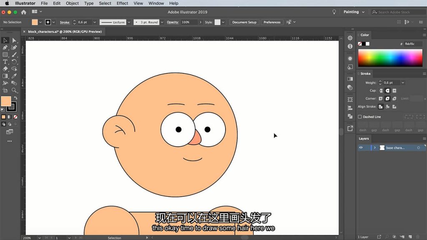The width and height of the screenshot is (427, 240).
Task: Open the Effect menu
Action: (122, 3)
